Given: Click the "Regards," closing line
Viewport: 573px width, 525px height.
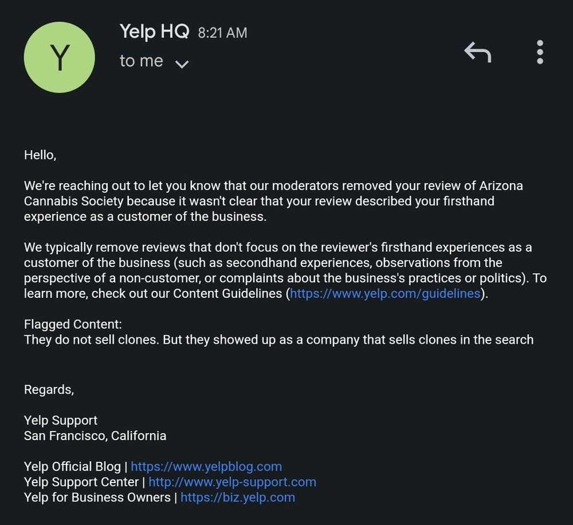Looking at the screenshot, I should [x=49, y=390].
